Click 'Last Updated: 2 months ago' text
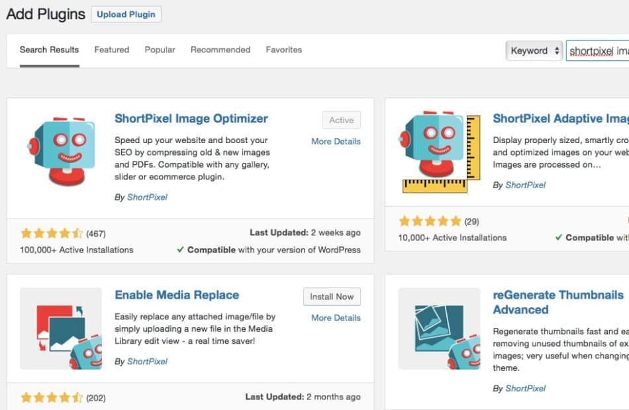 (x=303, y=397)
